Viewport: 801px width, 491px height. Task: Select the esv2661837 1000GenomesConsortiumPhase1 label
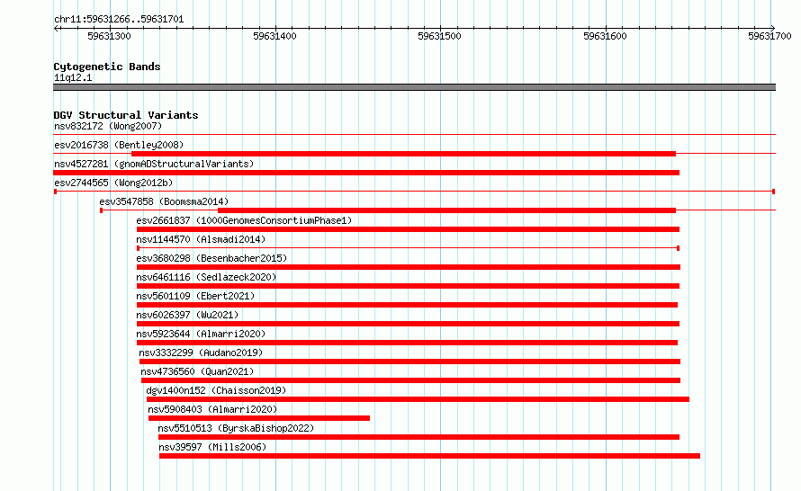click(x=244, y=220)
